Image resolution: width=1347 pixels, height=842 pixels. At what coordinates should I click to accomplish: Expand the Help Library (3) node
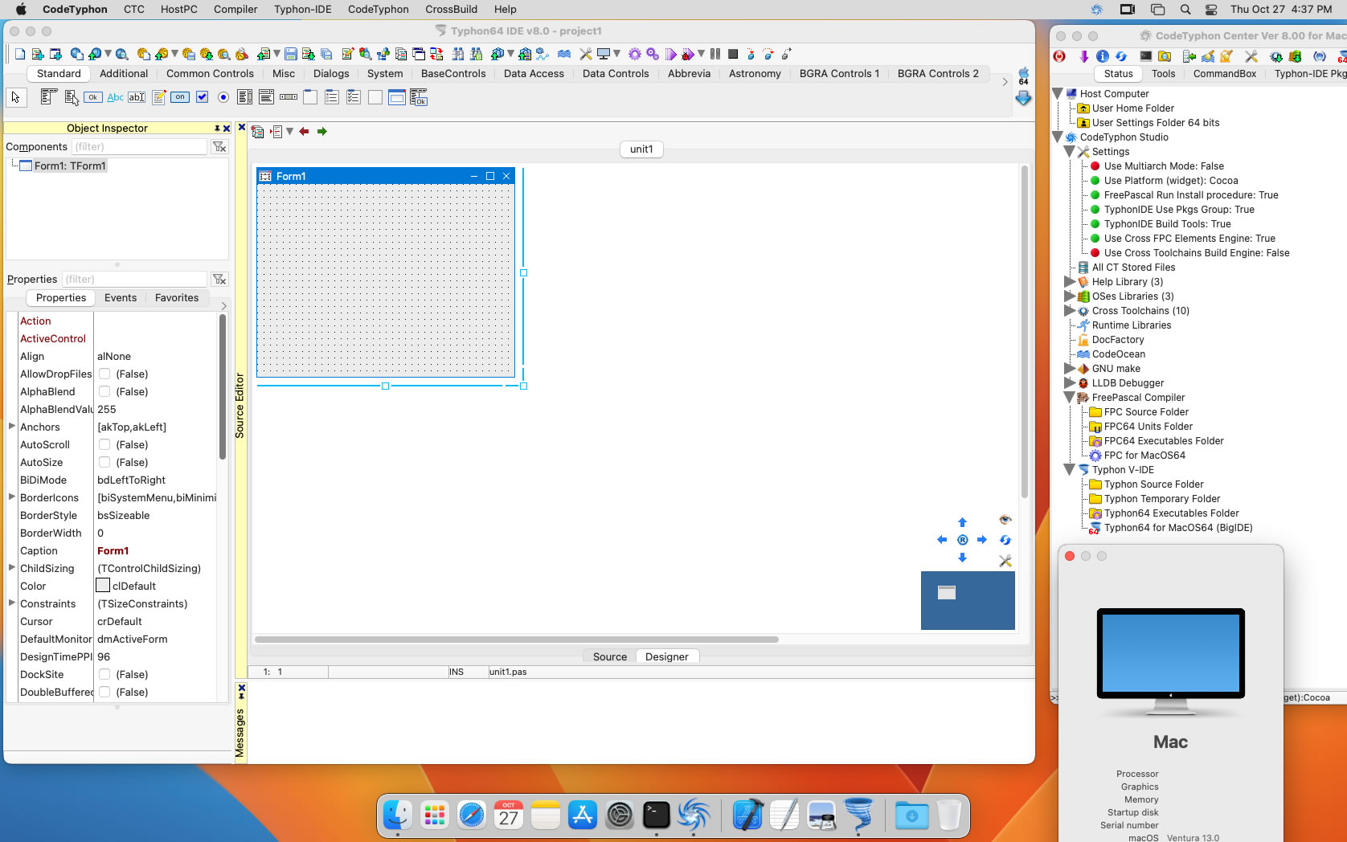click(1069, 281)
